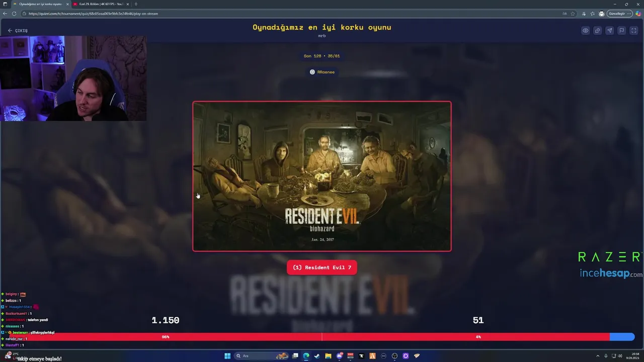Click the browser back arrow

pyautogui.click(x=5, y=14)
